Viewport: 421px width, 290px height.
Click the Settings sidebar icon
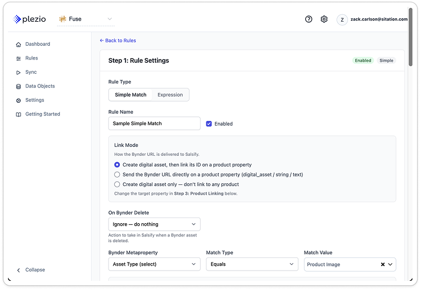coord(18,100)
